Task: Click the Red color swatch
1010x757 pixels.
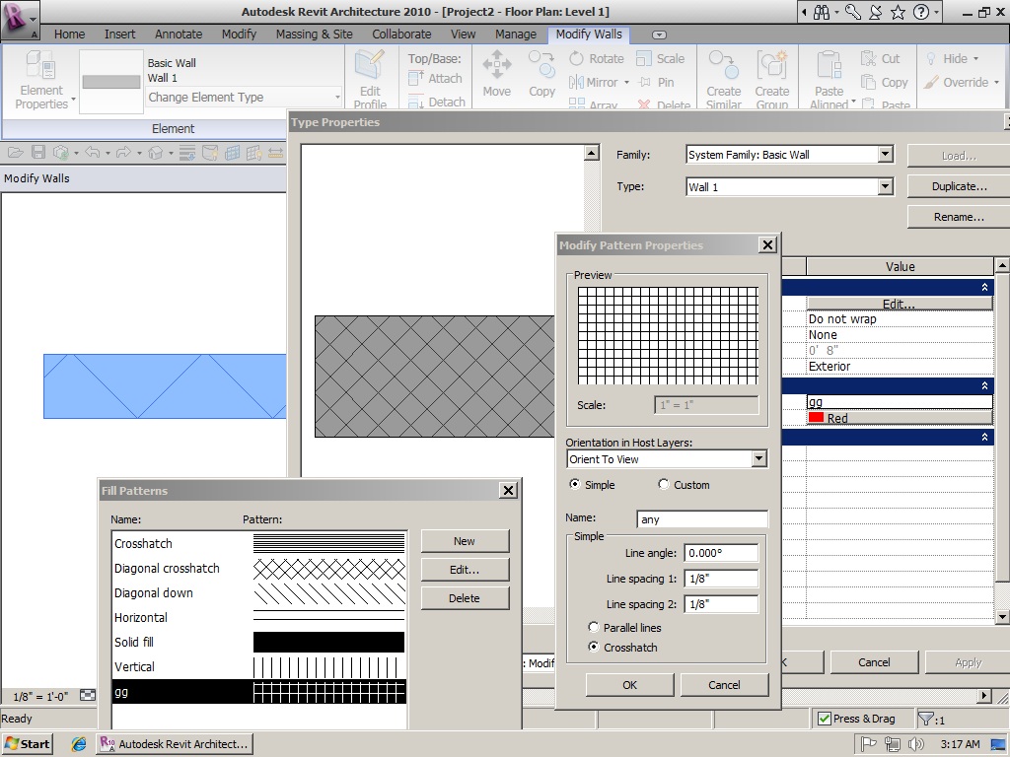Action: 815,418
